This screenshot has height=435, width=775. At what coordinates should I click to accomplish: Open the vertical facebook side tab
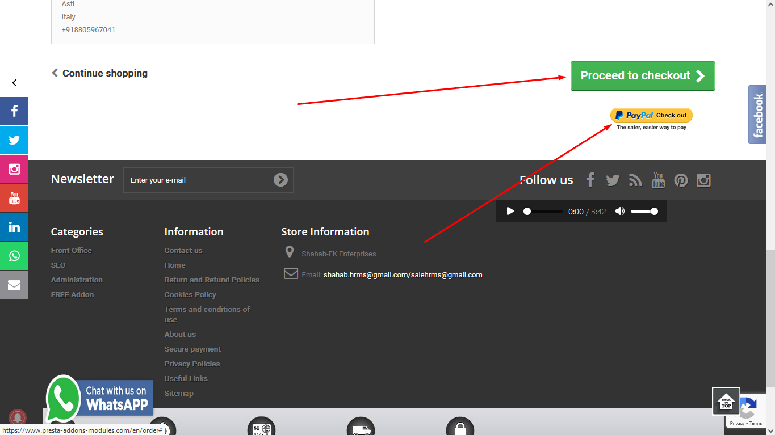[x=757, y=115]
